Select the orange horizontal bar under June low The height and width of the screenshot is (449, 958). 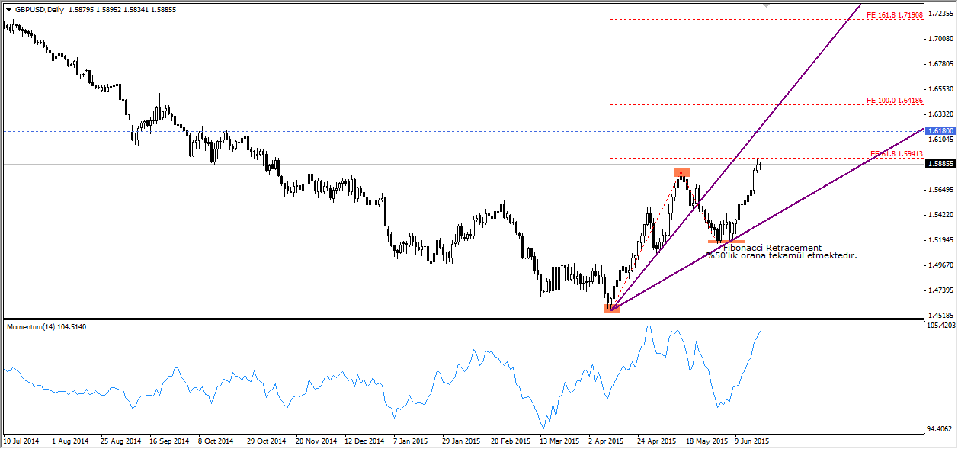pyautogui.click(x=726, y=242)
